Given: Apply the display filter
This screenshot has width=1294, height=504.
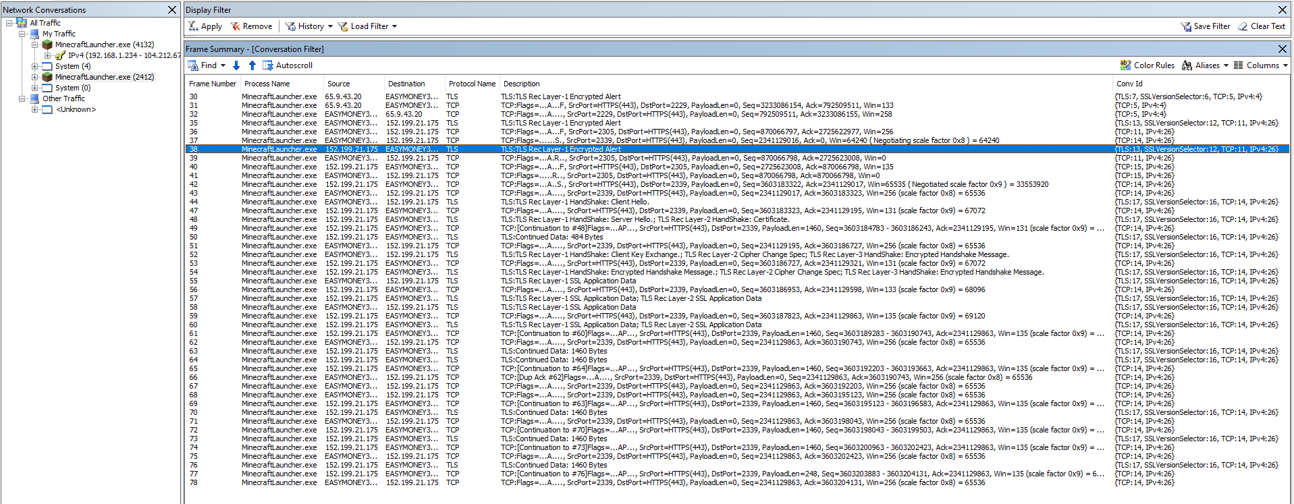Looking at the screenshot, I should coord(205,26).
